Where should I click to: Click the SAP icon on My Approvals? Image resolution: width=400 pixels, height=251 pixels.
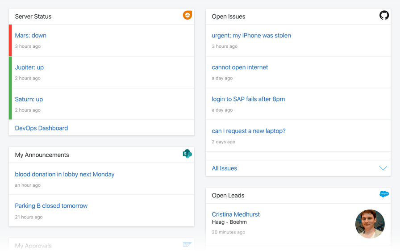tap(187, 245)
